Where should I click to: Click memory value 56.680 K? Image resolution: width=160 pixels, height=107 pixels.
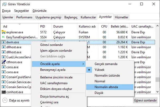click(122, 32)
